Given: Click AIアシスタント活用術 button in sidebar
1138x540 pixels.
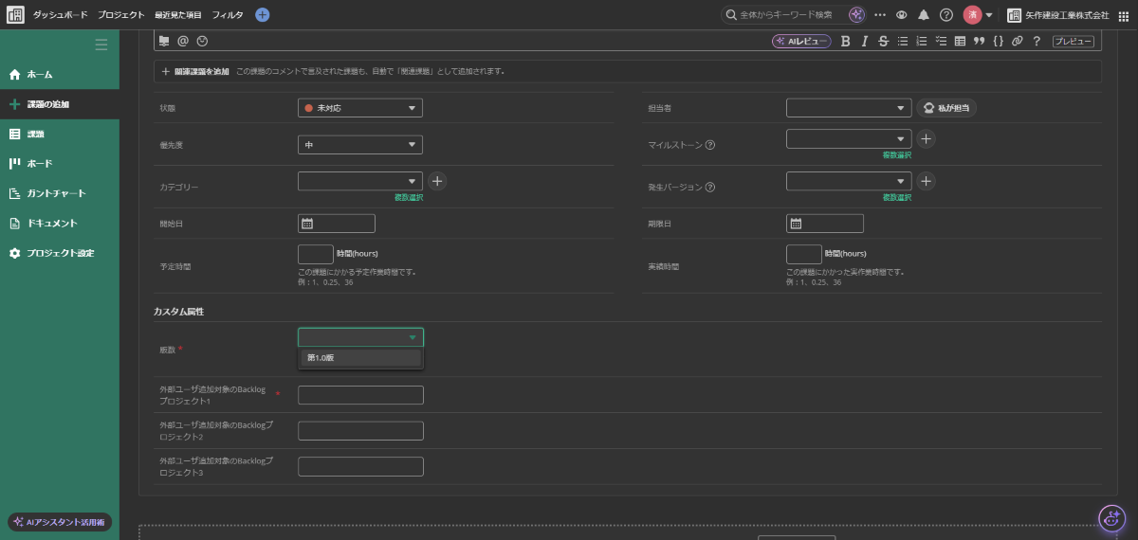Looking at the screenshot, I should pos(61,522).
